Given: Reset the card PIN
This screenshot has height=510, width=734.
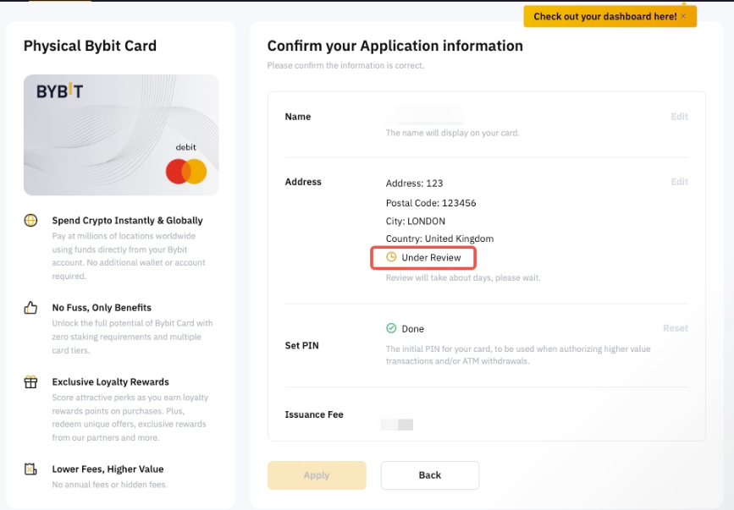Looking at the screenshot, I should tap(675, 328).
